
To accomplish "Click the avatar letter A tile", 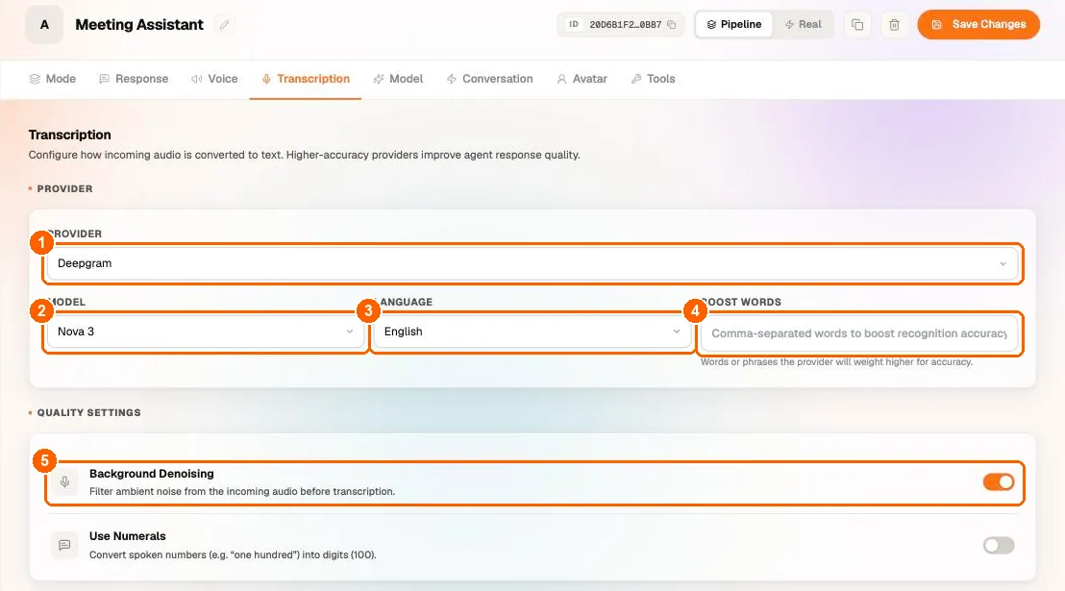I will [44, 24].
